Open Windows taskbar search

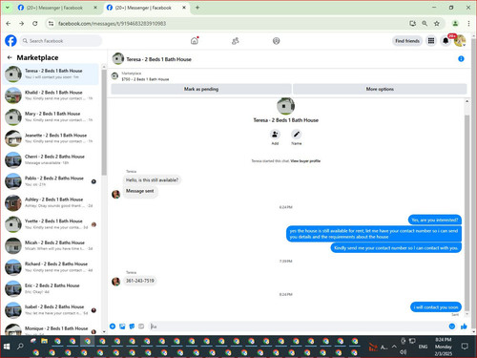pyautogui.click(x=20, y=347)
